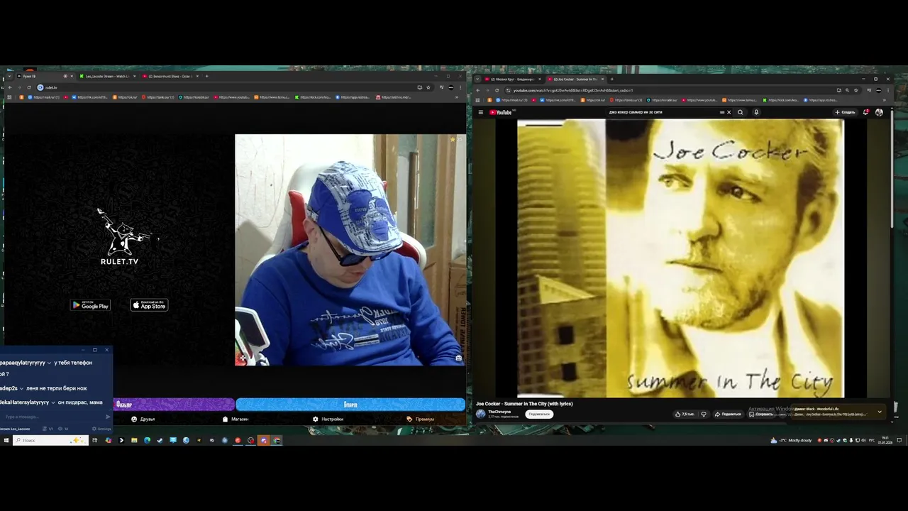Screen dimensions: 908x511
Task: Expand dropdown next to adep2s username
Action: click(21, 389)
